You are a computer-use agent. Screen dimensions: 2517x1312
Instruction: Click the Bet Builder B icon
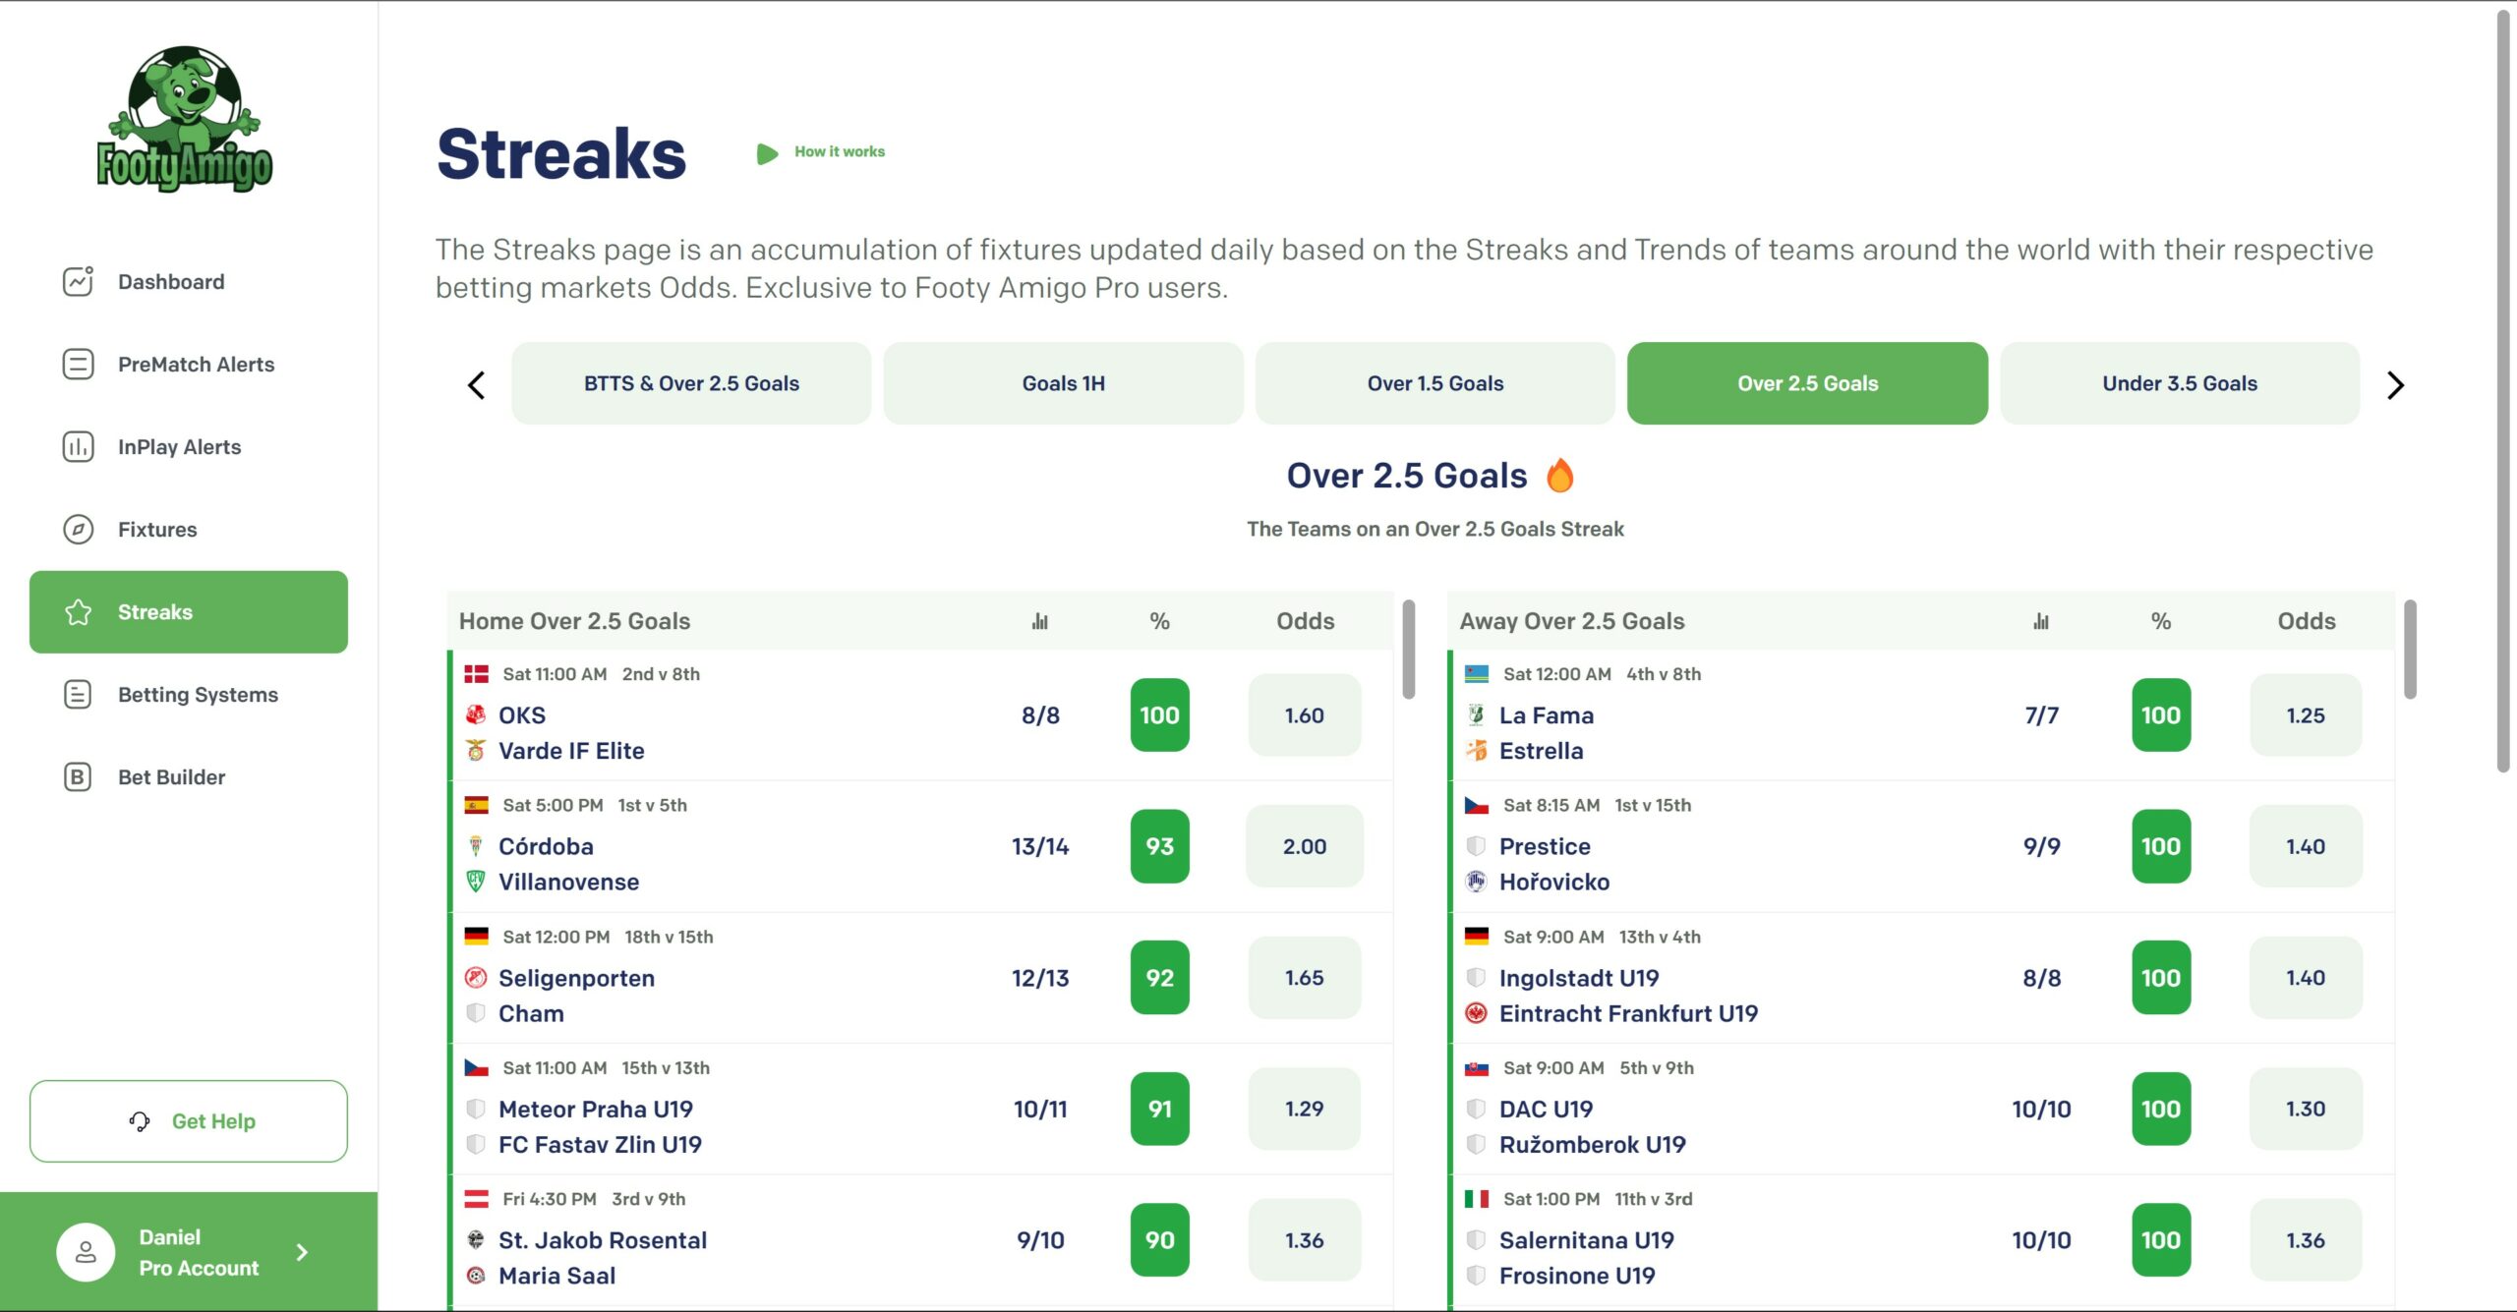tap(78, 777)
